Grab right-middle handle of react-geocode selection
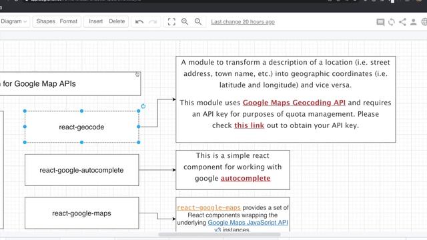The image size is (427, 240). 139,127
